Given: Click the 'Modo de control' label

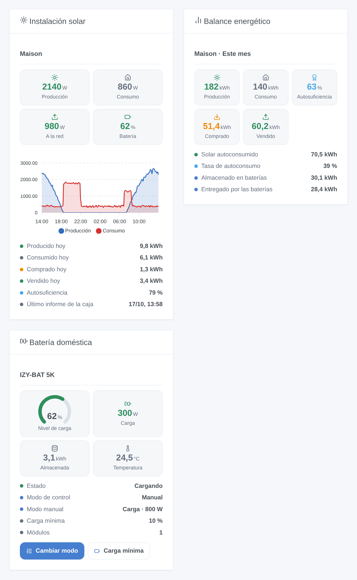Looking at the screenshot, I should pyautogui.click(x=48, y=497).
